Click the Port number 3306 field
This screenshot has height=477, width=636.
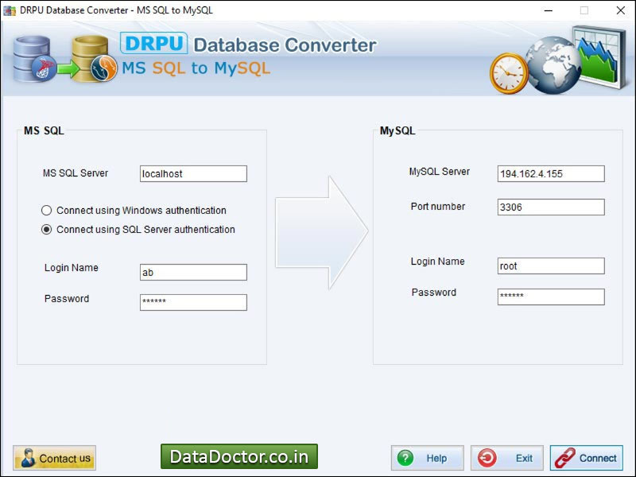pyautogui.click(x=551, y=207)
